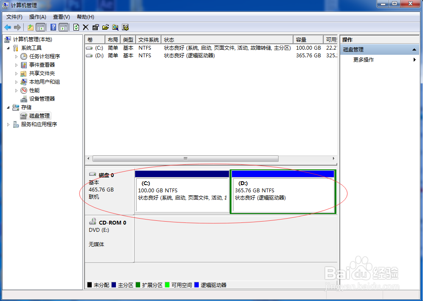Select the (C:) volume row in list

[x=211, y=48]
